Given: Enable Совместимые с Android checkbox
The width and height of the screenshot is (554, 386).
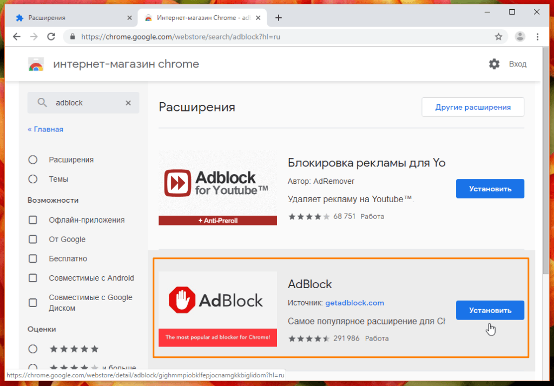Looking at the screenshot, I should (33, 278).
